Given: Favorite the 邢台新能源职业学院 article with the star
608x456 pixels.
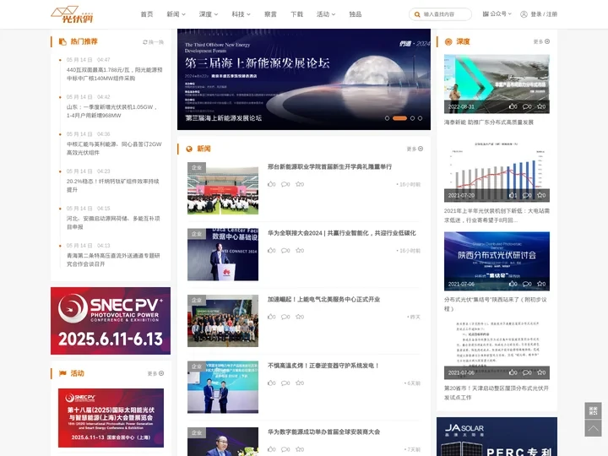Looking at the screenshot, I should click(300, 184).
